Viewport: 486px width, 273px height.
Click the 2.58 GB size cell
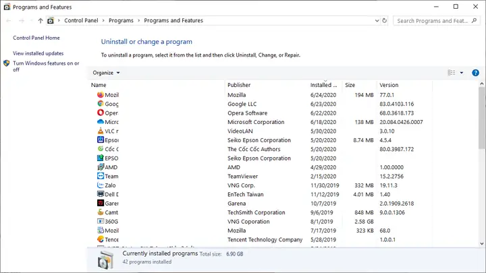coord(364,222)
